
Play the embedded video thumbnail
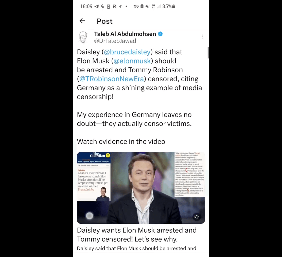point(141,188)
